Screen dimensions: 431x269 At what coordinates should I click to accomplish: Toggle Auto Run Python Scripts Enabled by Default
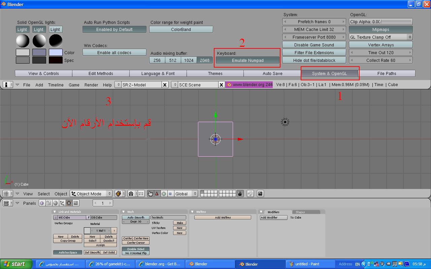point(114,30)
